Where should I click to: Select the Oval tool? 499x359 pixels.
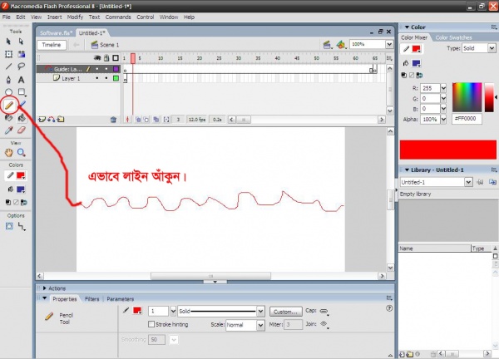click(x=8, y=92)
